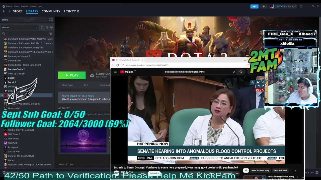Click the green PLAY button in Steam
321x180 pixels.
(x=72, y=75)
